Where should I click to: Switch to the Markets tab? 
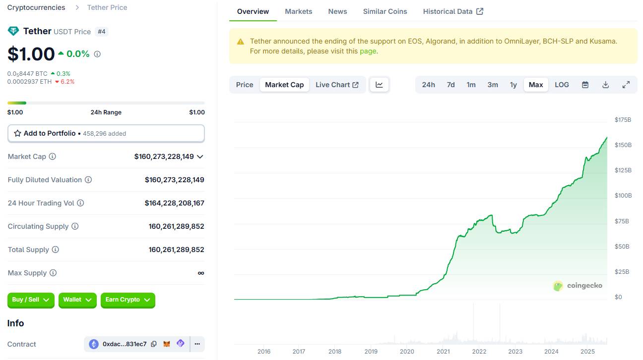[299, 11]
